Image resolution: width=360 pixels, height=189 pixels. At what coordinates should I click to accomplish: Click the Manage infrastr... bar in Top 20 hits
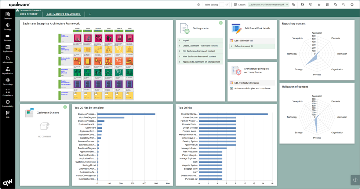point(213,148)
